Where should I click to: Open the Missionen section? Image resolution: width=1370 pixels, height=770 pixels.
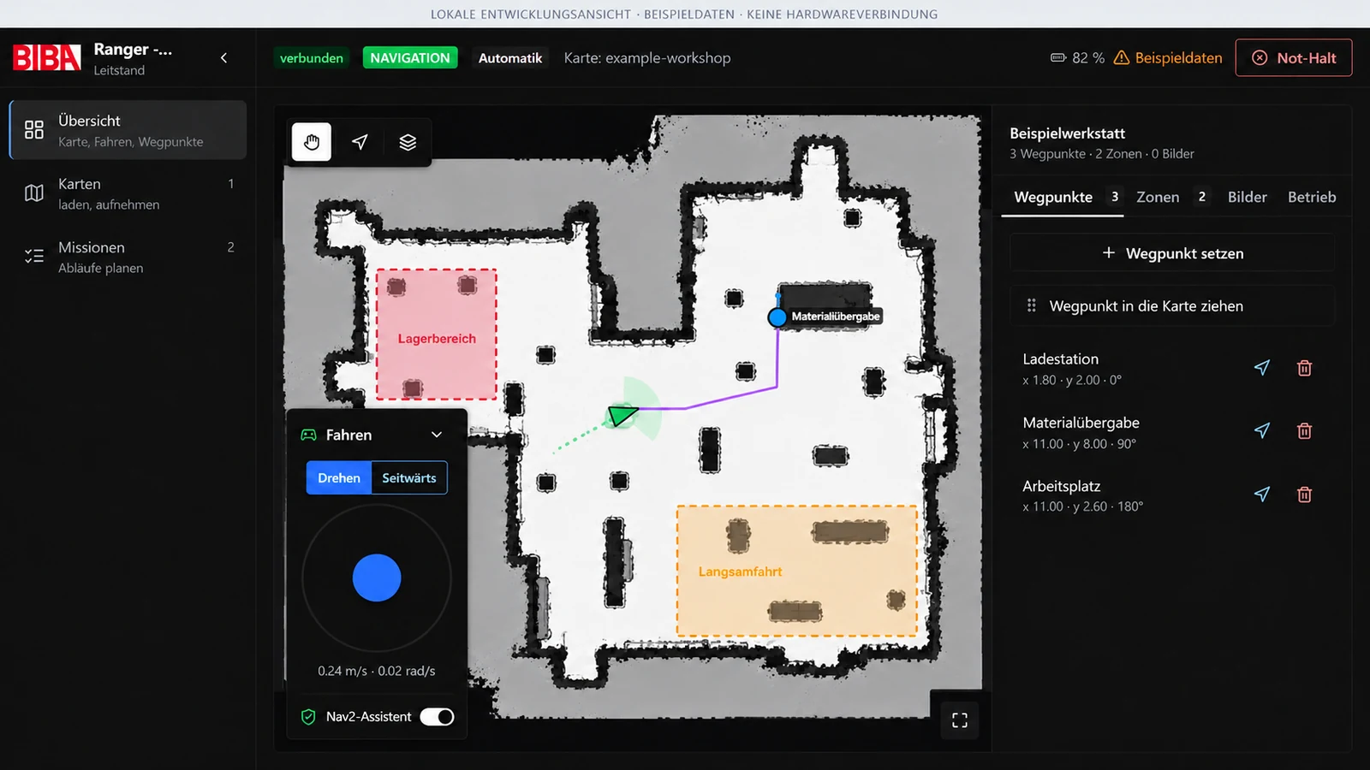click(x=128, y=257)
